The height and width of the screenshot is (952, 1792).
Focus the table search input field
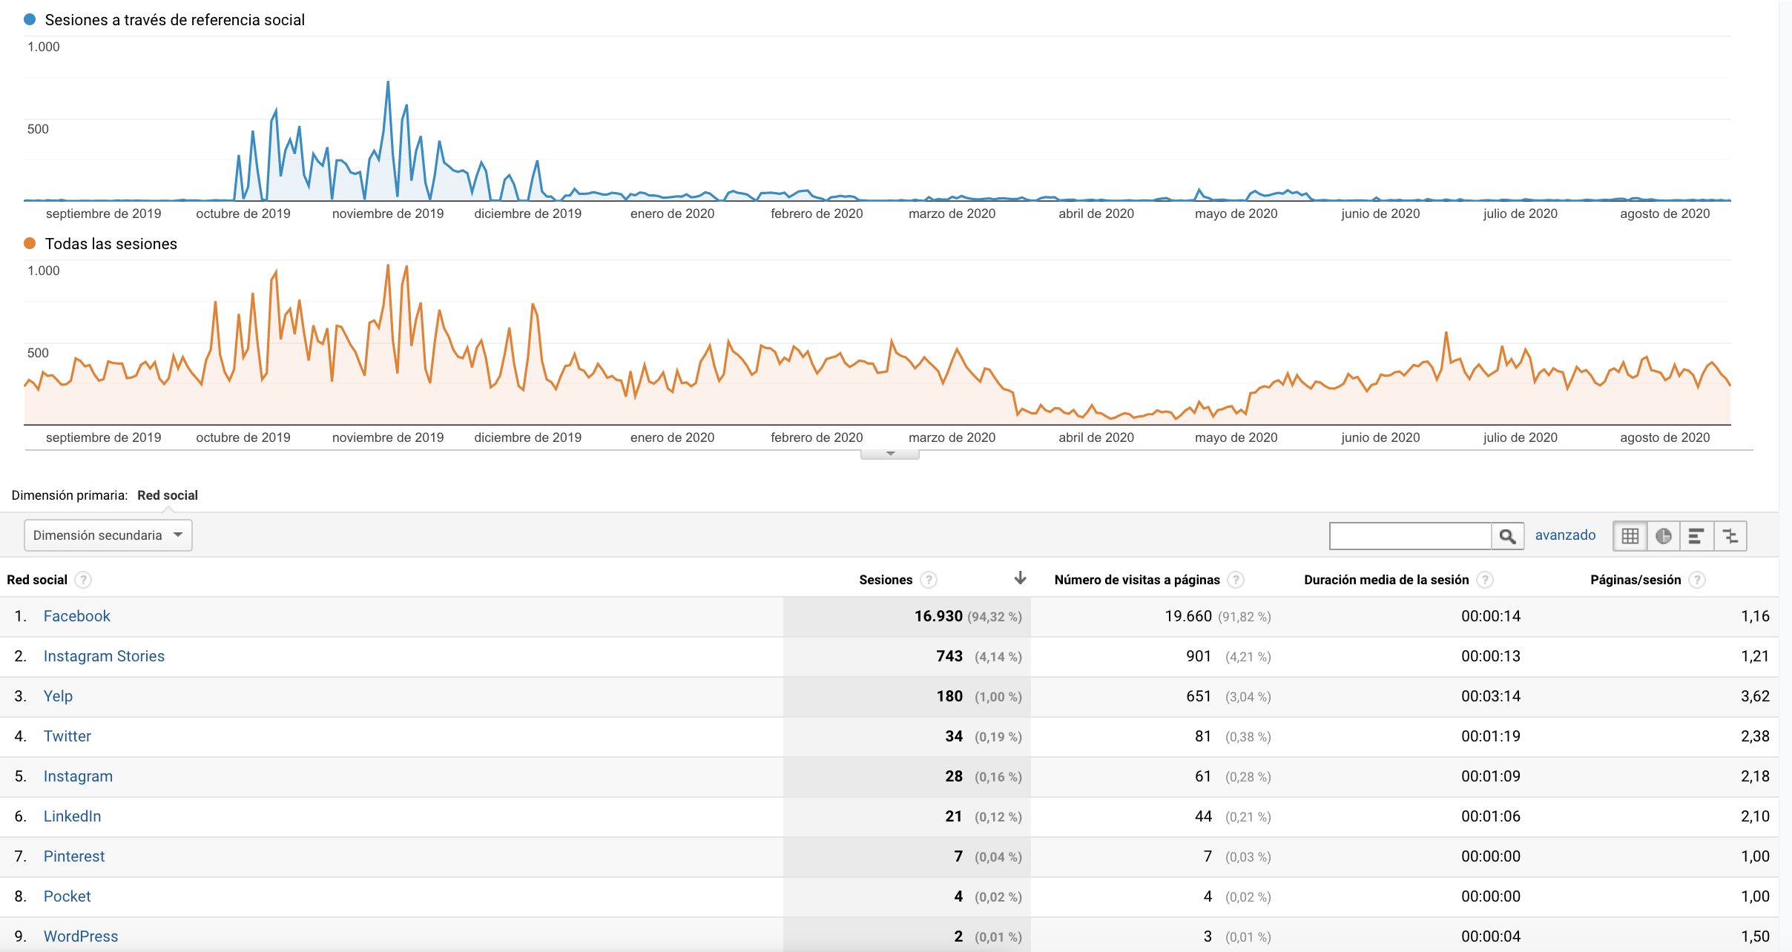(1409, 536)
